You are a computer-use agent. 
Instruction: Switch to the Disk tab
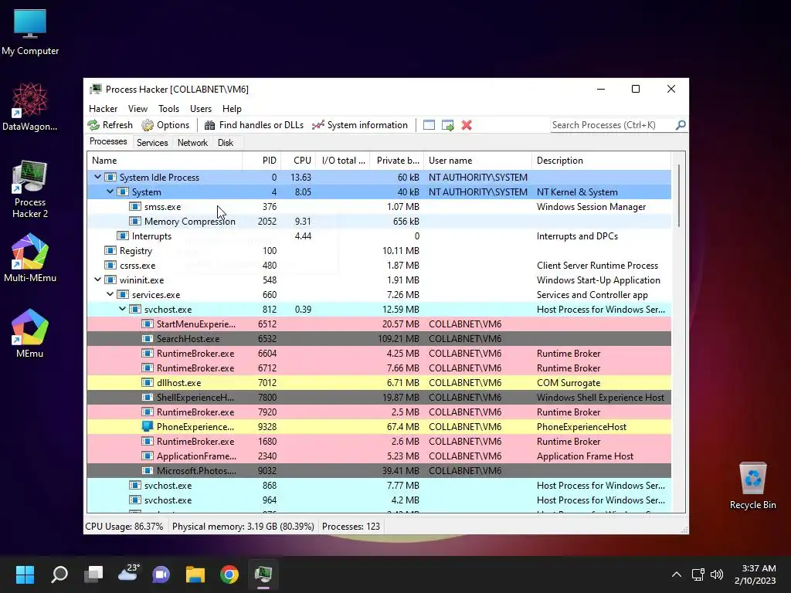click(x=226, y=143)
